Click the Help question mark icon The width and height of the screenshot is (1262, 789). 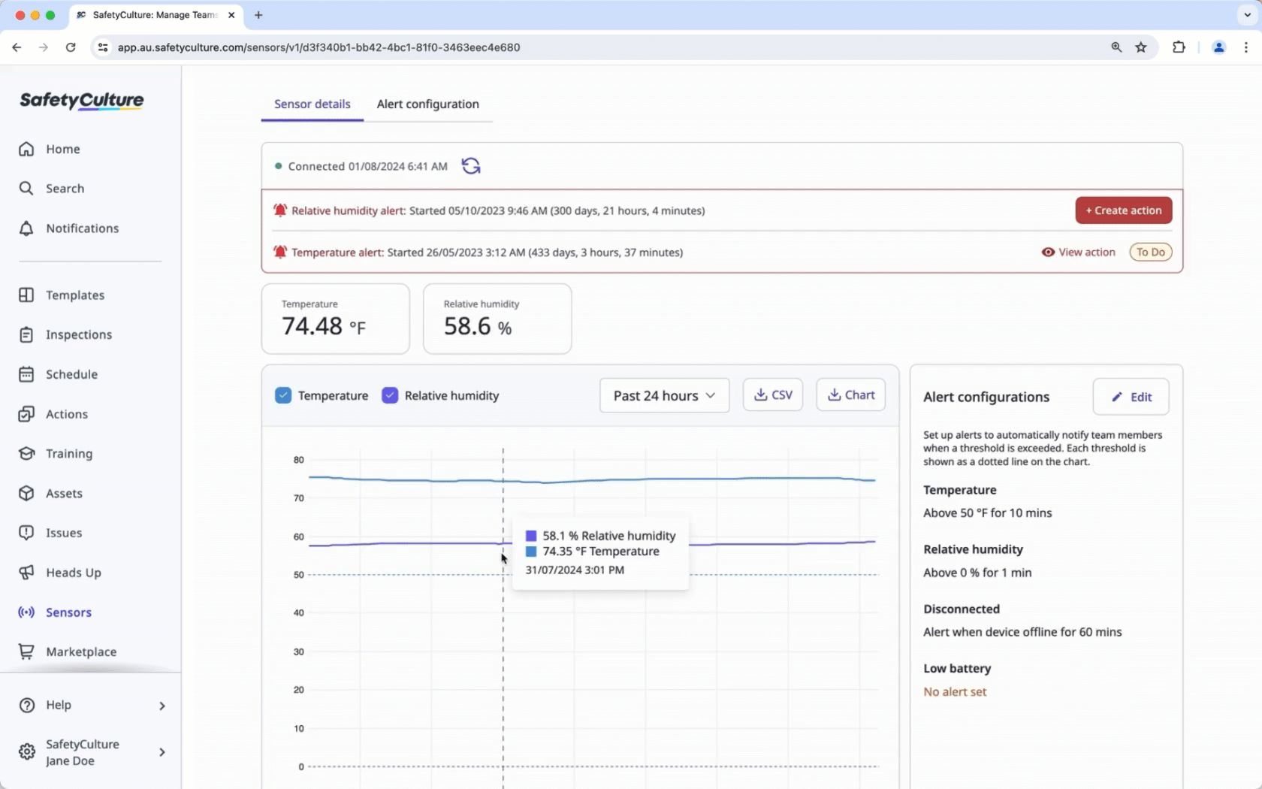click(27, 705)
